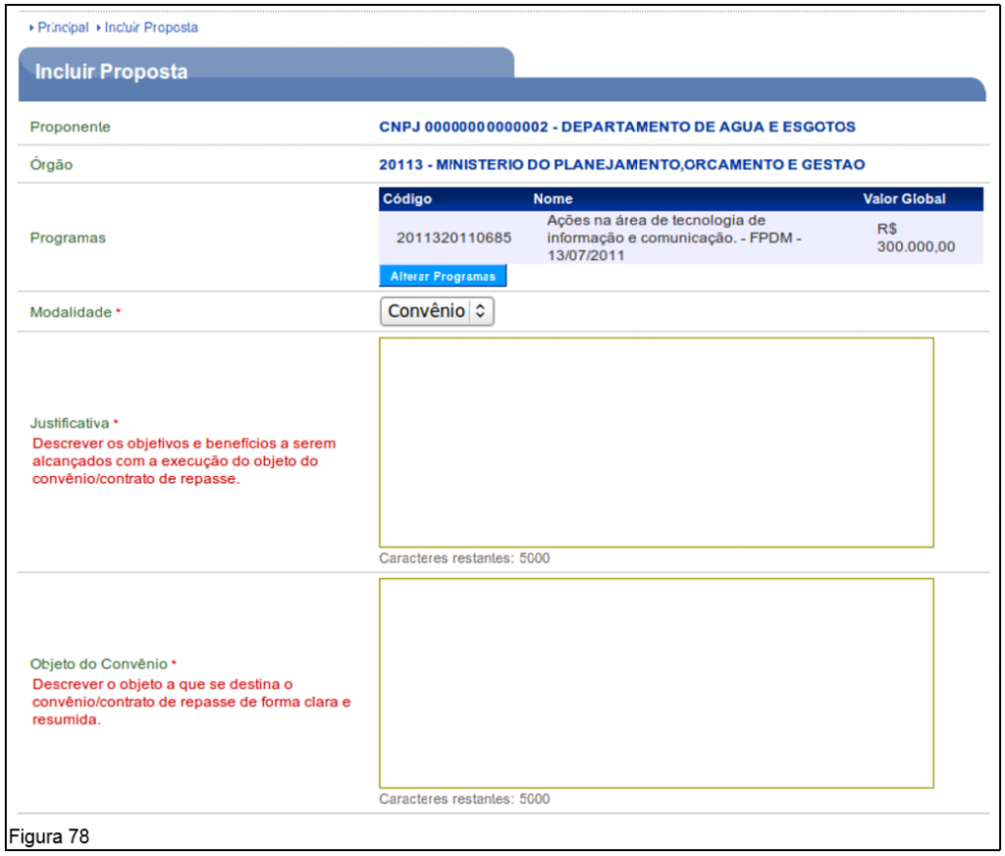This screenshot has height=856, width=1005.
Task: Select the Incluir Proposta header tab
Action: click(111, 73)
